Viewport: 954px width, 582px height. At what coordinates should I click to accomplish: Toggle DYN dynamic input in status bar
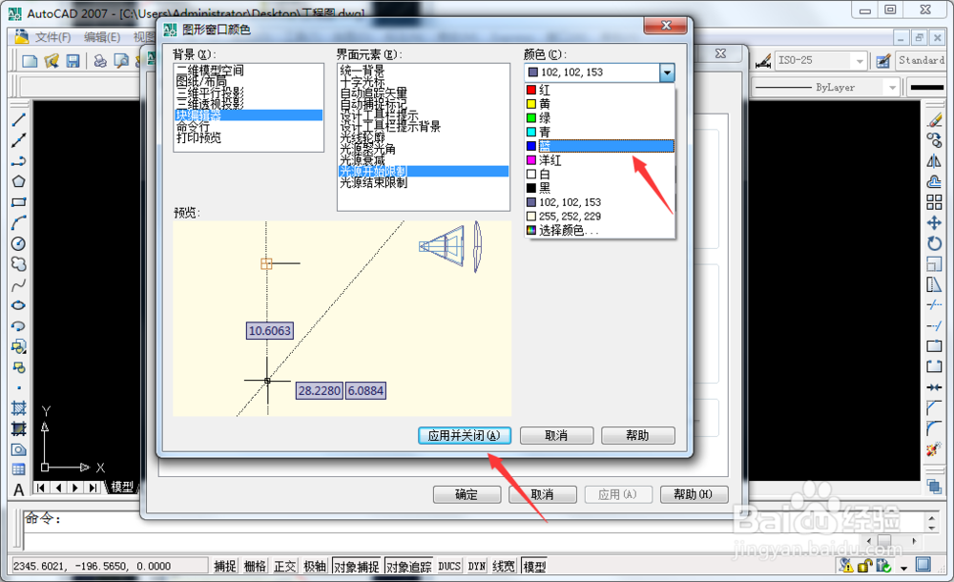point(476,566)
